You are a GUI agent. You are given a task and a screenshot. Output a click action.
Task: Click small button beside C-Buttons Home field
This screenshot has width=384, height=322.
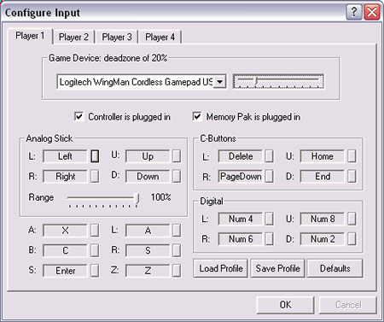352,156
